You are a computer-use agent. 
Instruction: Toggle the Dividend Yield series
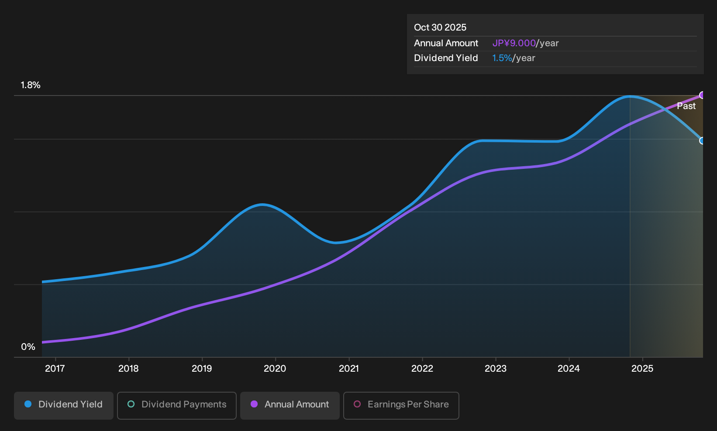pyautogui.click(x=63, y=405)
